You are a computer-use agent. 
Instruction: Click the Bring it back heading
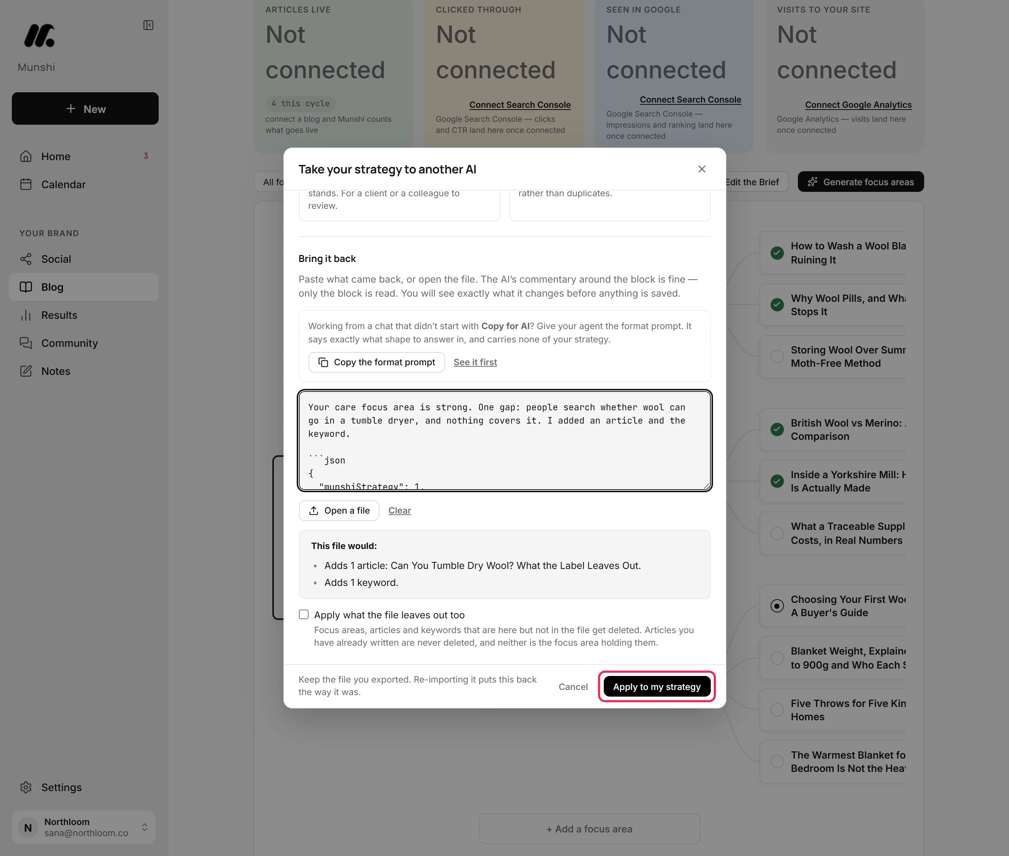[x=327, y=259]
